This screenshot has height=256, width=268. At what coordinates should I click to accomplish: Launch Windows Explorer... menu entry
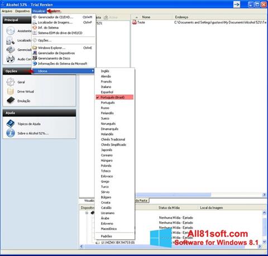click(x=63, y=48)
